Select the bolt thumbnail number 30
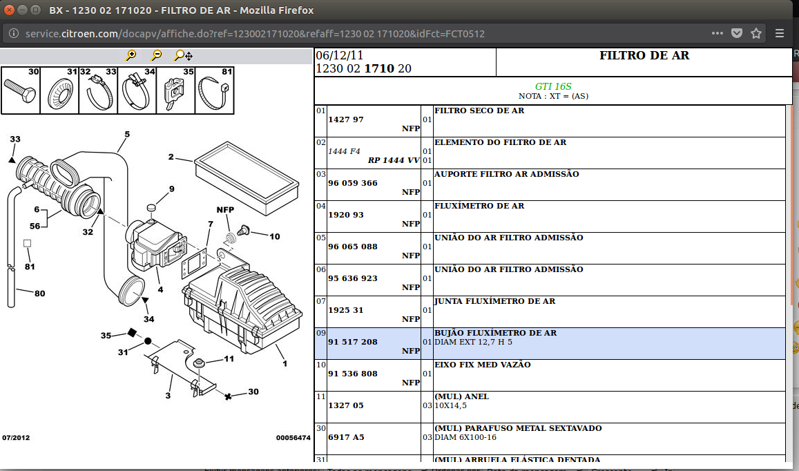The image size is (799, 471). coord(21,90)
